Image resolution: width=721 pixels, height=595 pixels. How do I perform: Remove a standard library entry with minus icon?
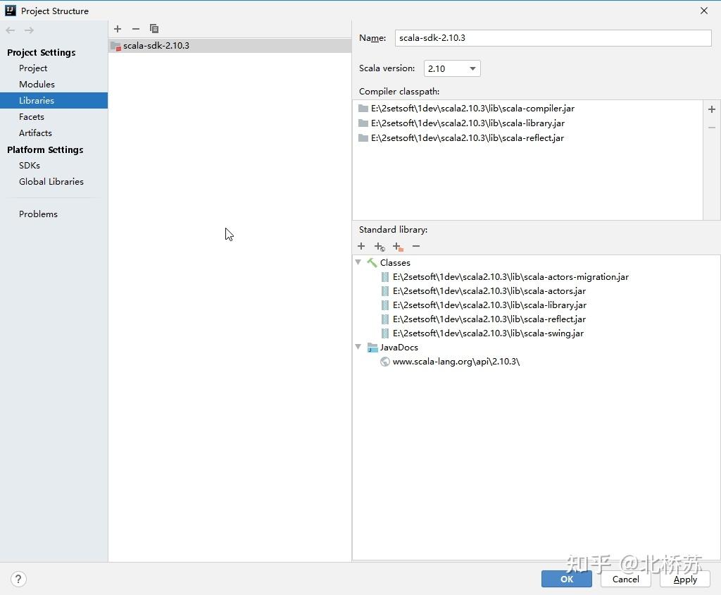pos(415,246)
